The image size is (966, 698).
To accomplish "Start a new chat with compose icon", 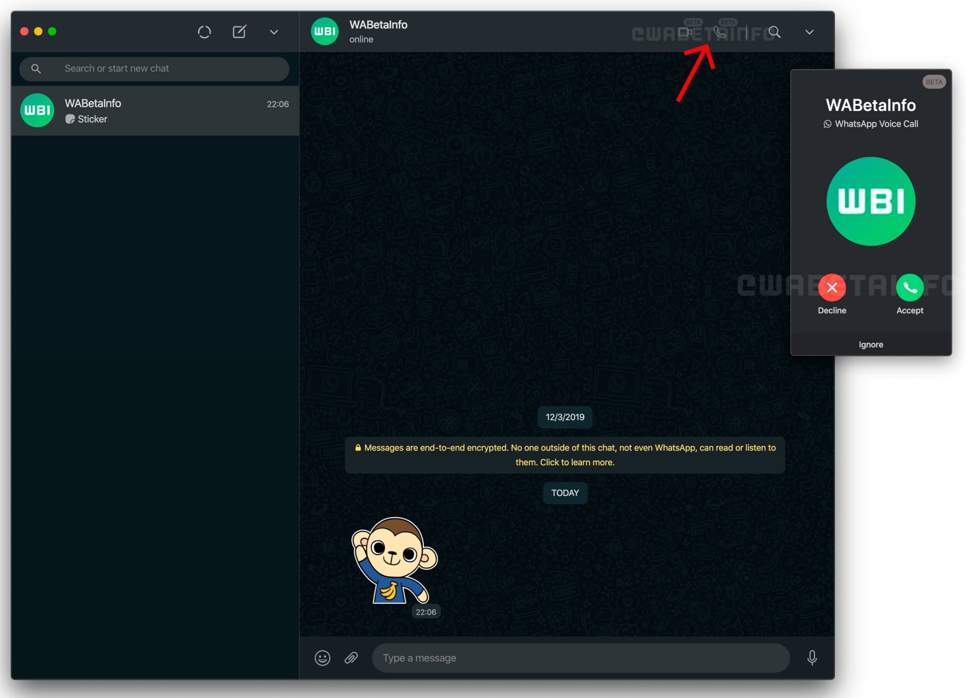I will coord(239,32).
